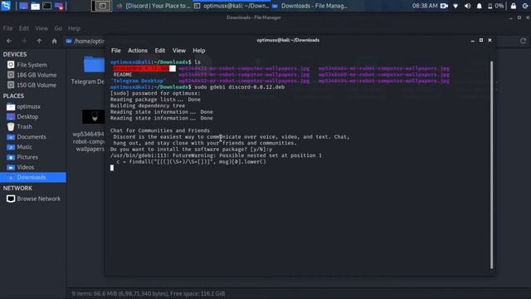Click the show desktop icon in the panel

pyautogui.click(x=23, y=6)
